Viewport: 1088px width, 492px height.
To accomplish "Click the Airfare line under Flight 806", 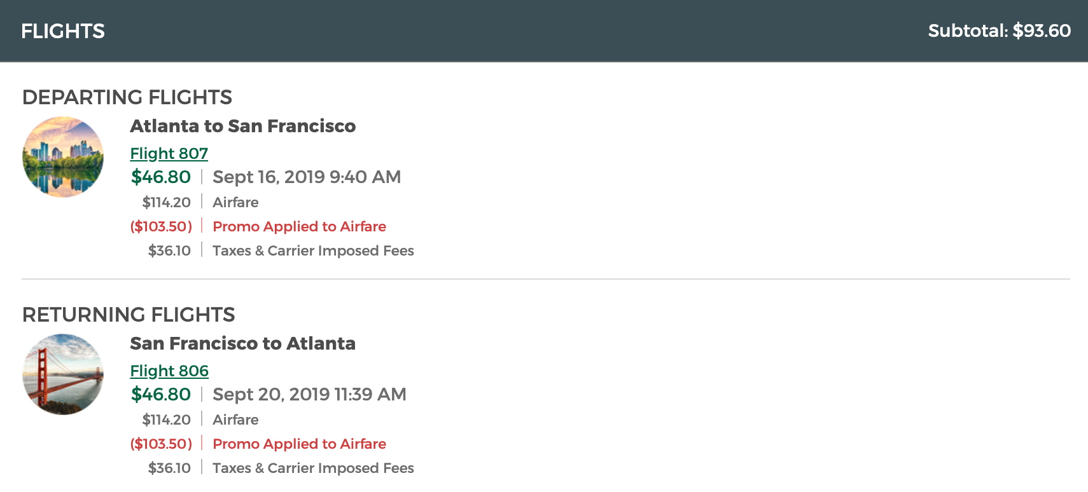I will click(235, 420).
